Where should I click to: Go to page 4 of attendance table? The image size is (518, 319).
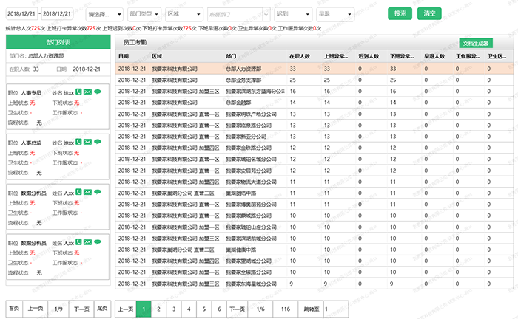[189, 309]
